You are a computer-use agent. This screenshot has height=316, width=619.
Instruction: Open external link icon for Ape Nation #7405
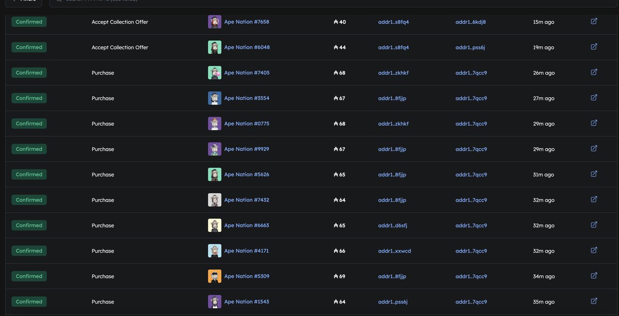pos(594,72)
